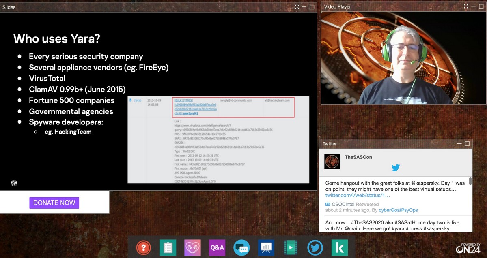Click the "eg. HackingTeam" sub-bullet

68,132
